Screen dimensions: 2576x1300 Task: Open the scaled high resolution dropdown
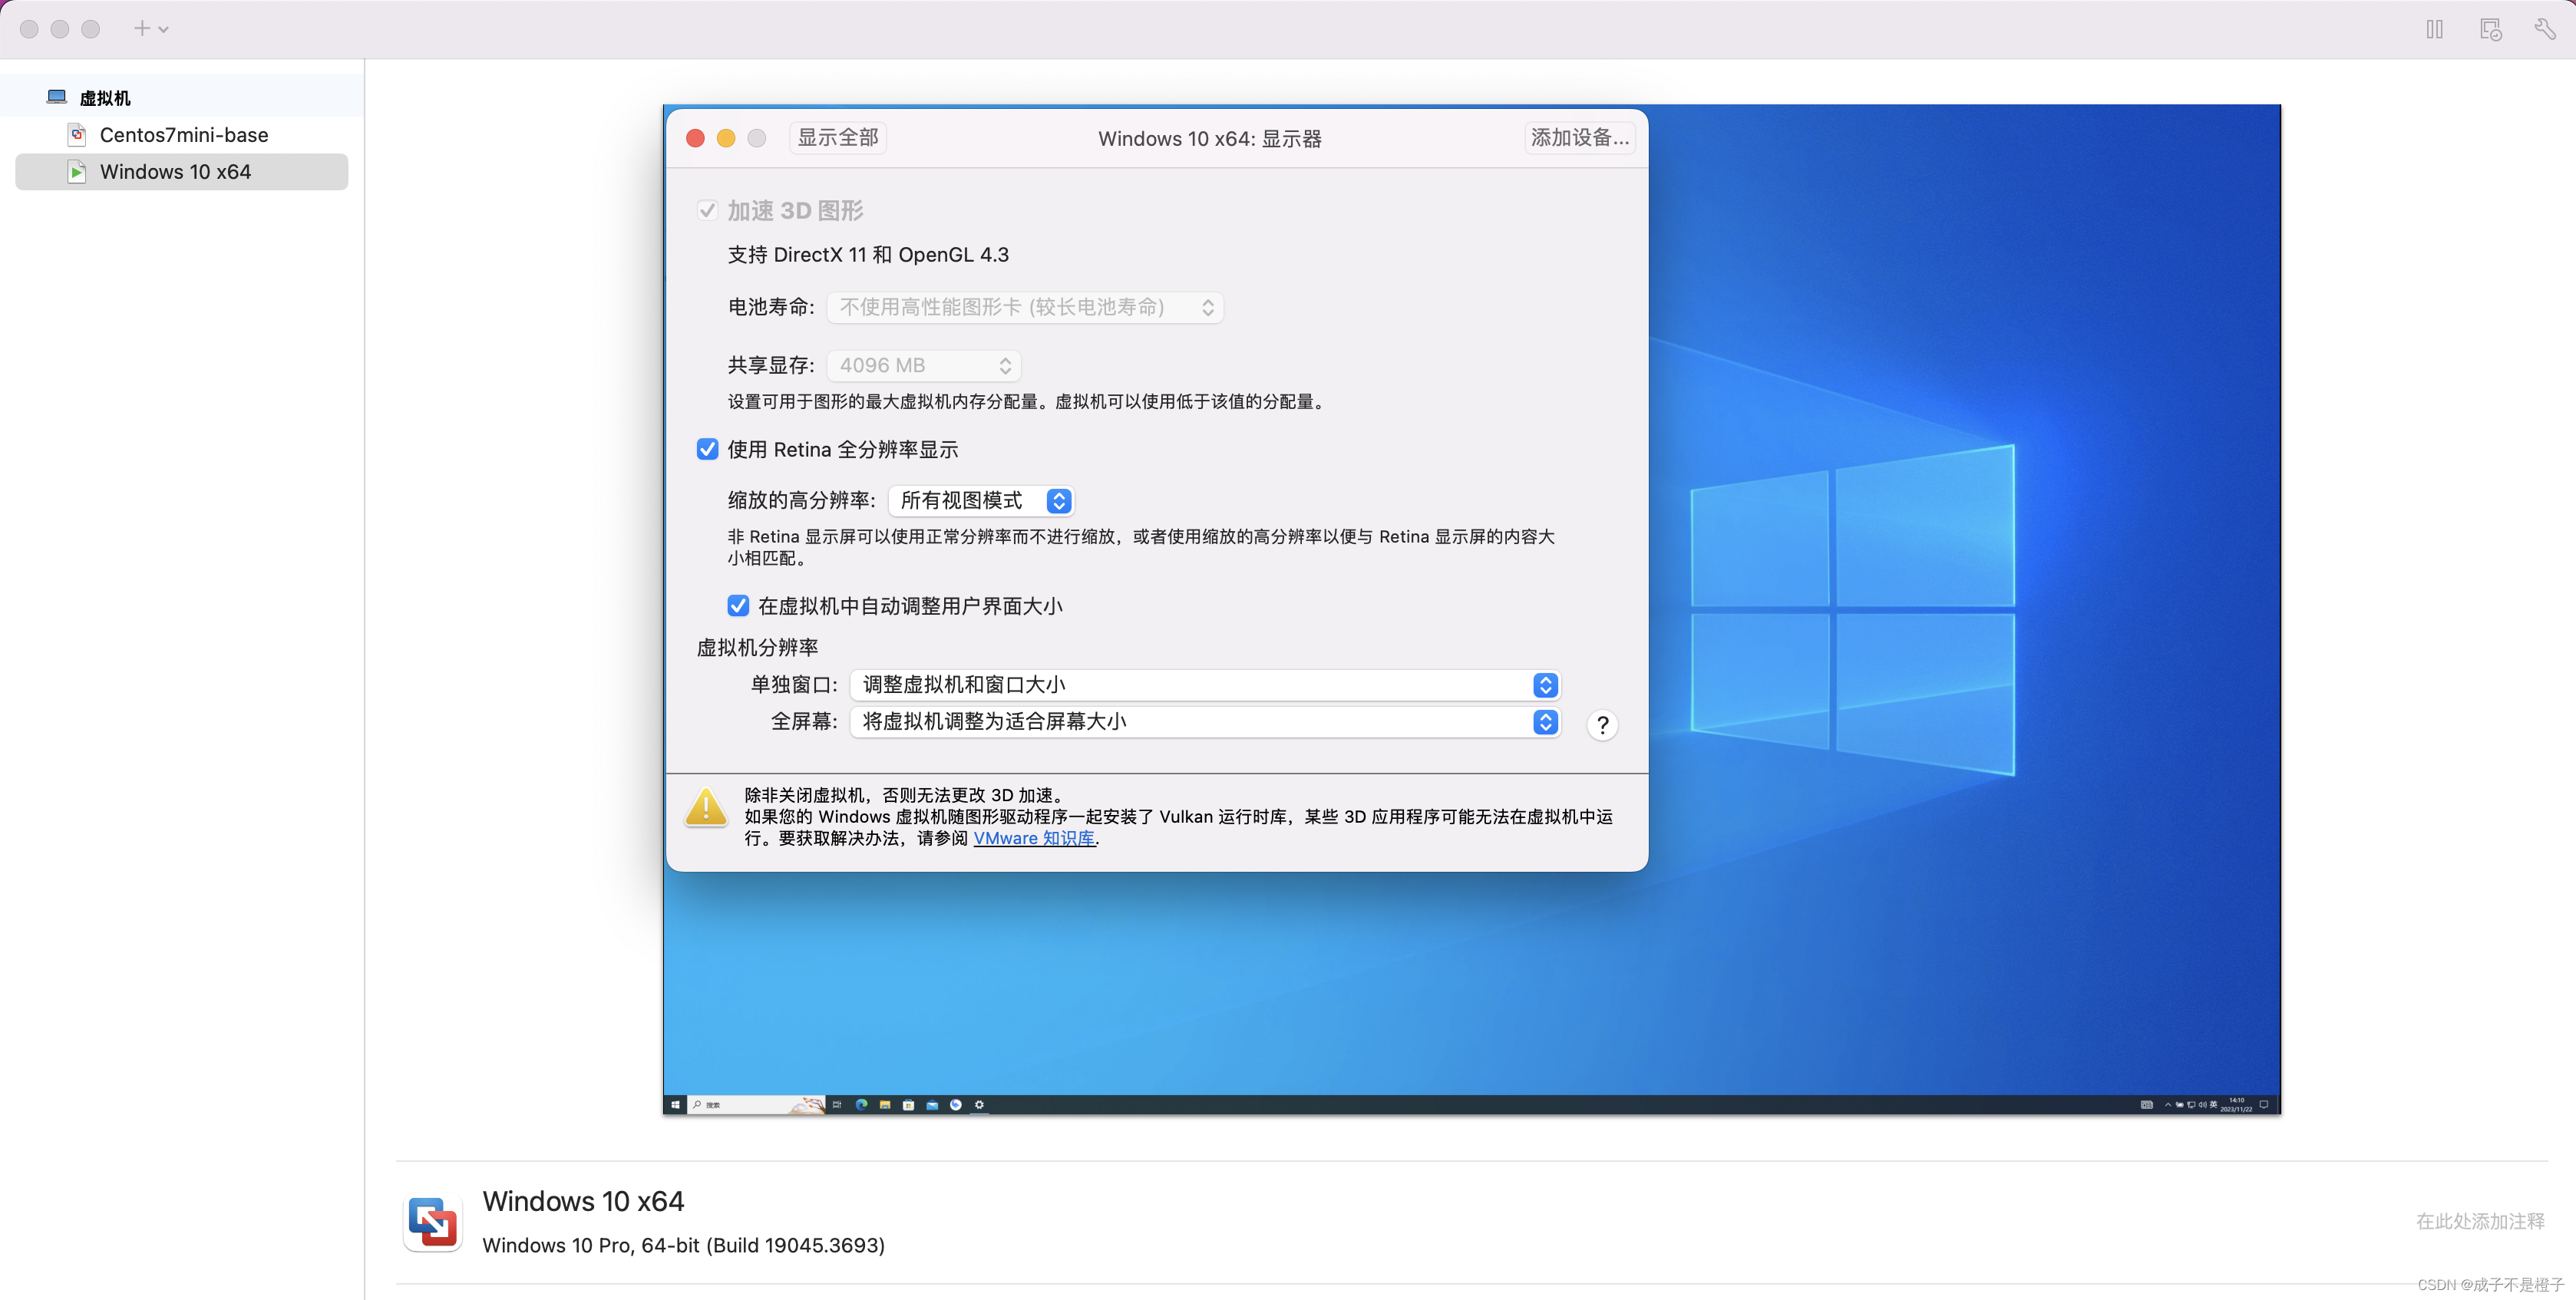pos(981,501)
